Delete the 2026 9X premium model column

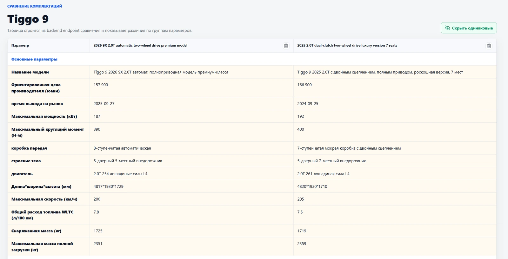point(286,46)
